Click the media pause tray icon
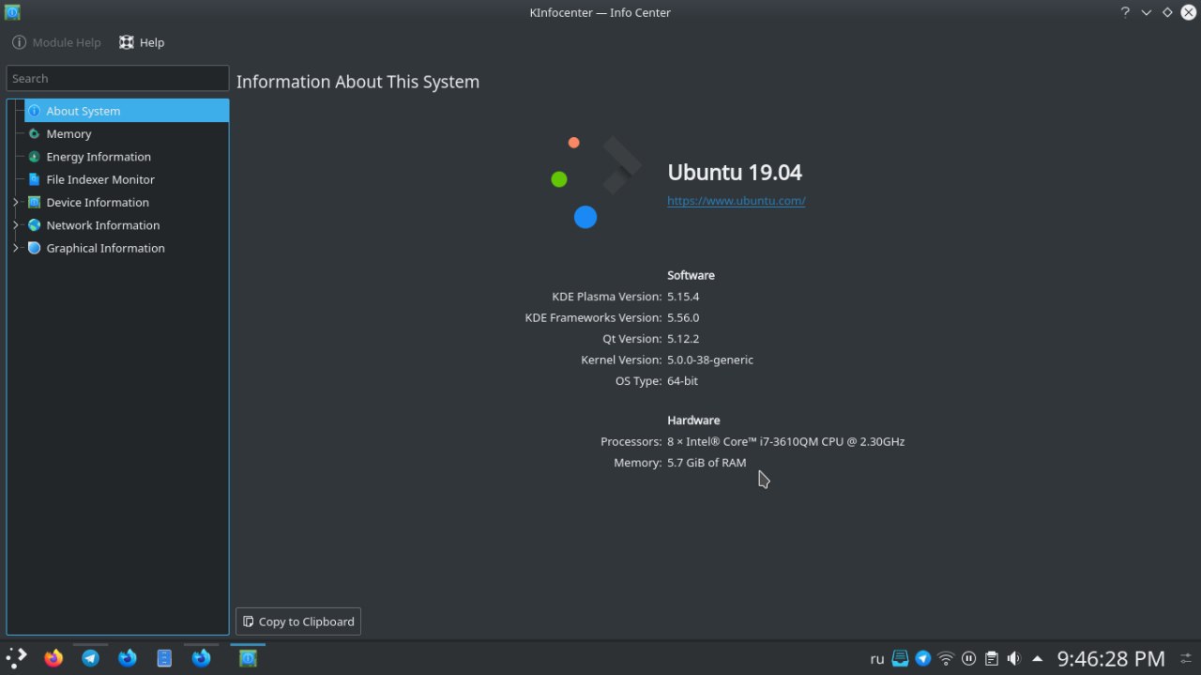The height and width of the screenshot is (675, 1201). (x=968, y=658)
